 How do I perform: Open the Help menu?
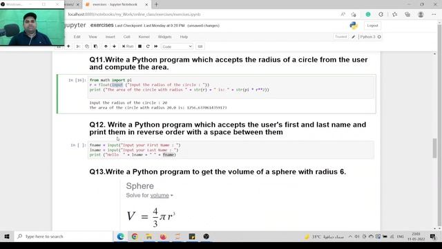(x=184, y=37)
